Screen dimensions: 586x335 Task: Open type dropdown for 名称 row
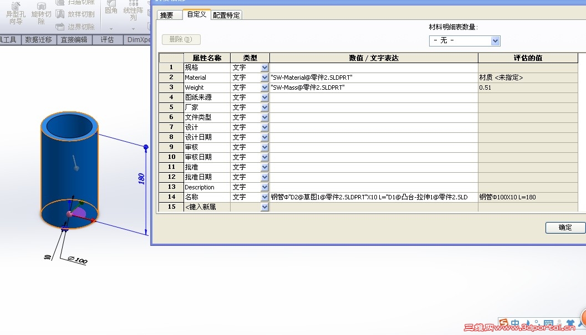point(264,197)
